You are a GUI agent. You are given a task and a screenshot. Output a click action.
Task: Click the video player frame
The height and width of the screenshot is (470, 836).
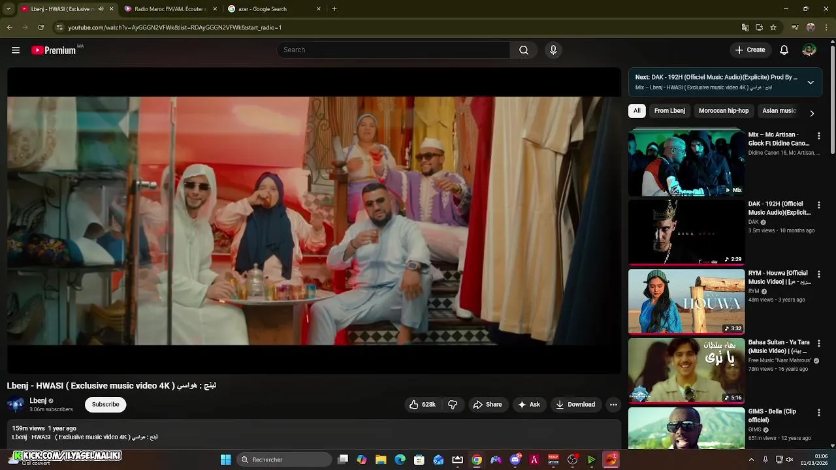(x=314, y=221)
